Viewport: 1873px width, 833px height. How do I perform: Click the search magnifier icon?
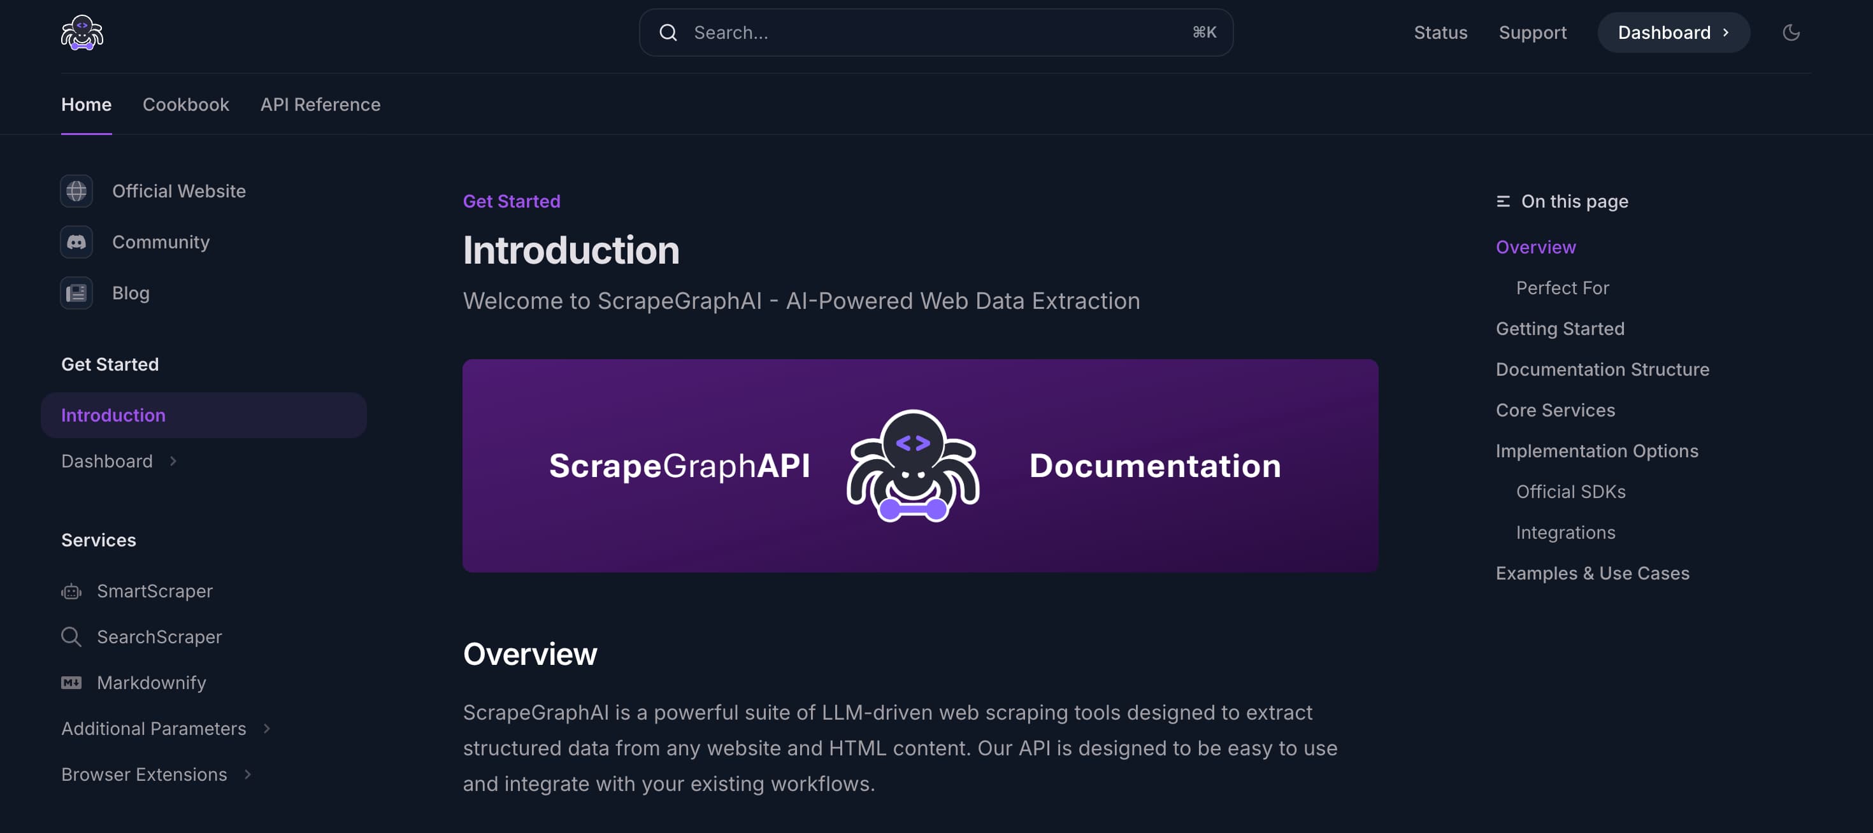click(x=668, y=32)
